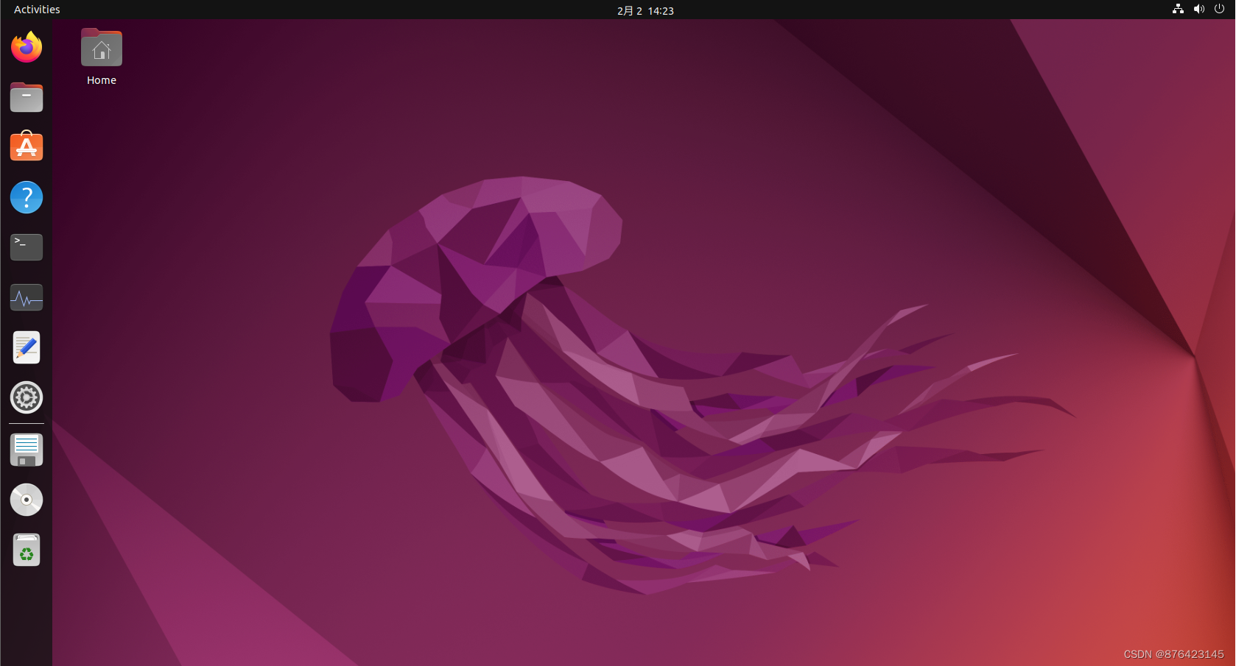Start the System Monitor
Image resolution: width=1236 pixels, height=666 pixels.
[26, 297]
